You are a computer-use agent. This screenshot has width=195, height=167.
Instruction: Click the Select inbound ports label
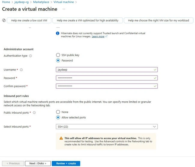coord(16,127)
